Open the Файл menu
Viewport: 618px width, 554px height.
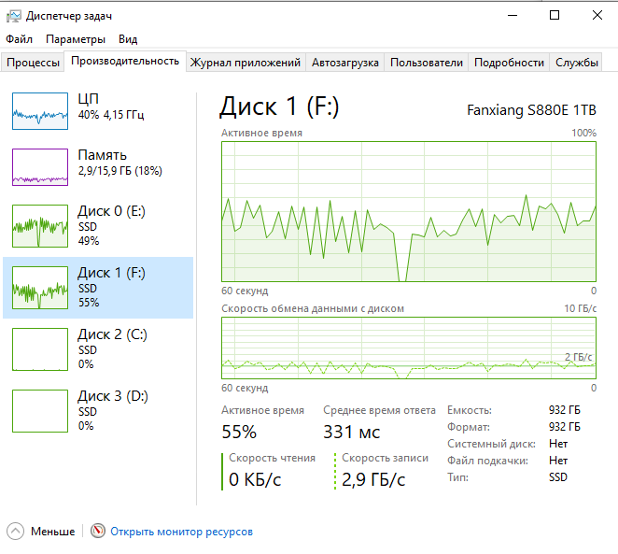(19, 39)
